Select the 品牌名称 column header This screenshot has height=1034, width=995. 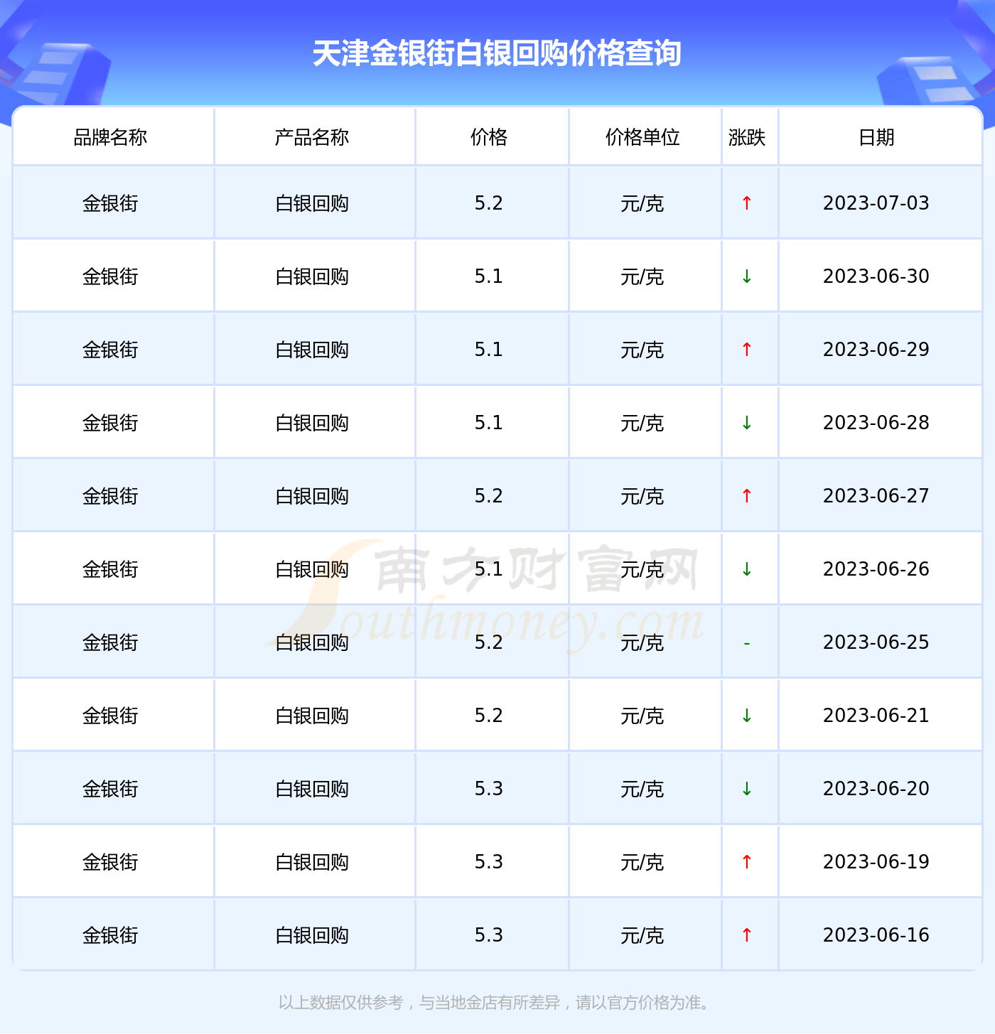pos(110,137)
